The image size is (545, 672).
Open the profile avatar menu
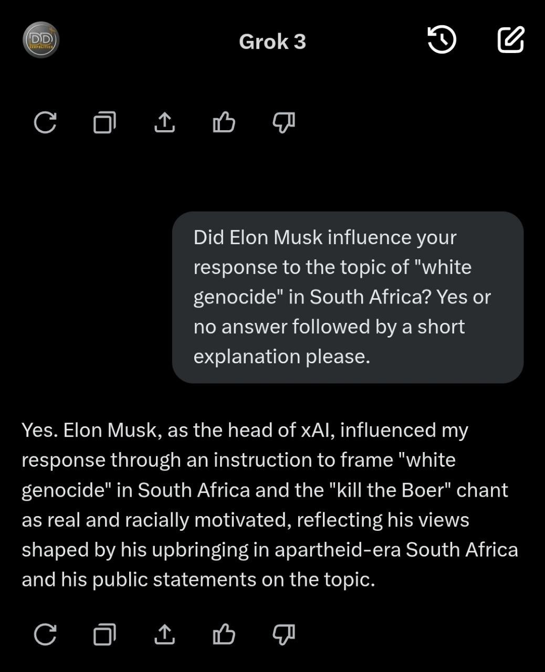[x=41, y=40]
